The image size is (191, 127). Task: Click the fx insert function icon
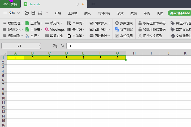click(x=62, y=46)
